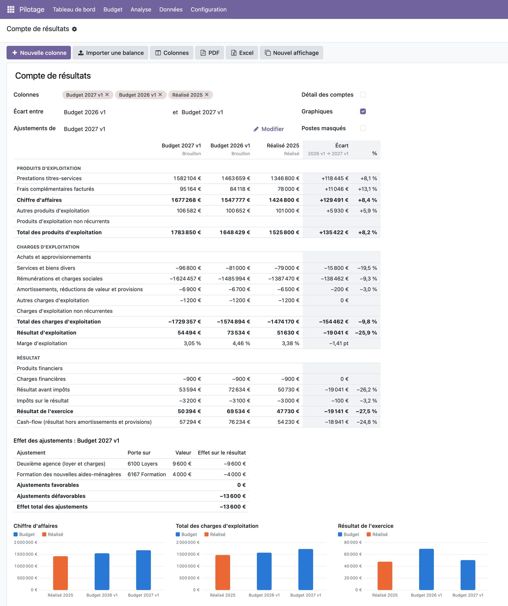Click the Effet total des ajustements row
The width and height of the screenshot is (508, 606).
[x=131, y=507]
